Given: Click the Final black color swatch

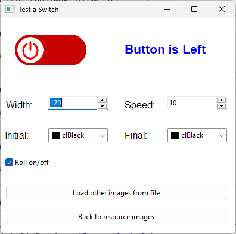Looking at the screenshot, I should pos(175,135).
